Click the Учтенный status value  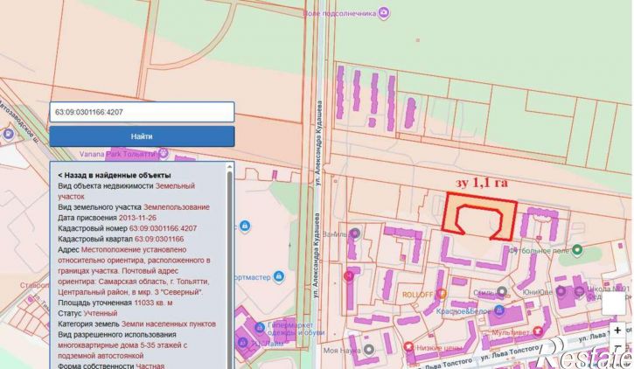101,313
